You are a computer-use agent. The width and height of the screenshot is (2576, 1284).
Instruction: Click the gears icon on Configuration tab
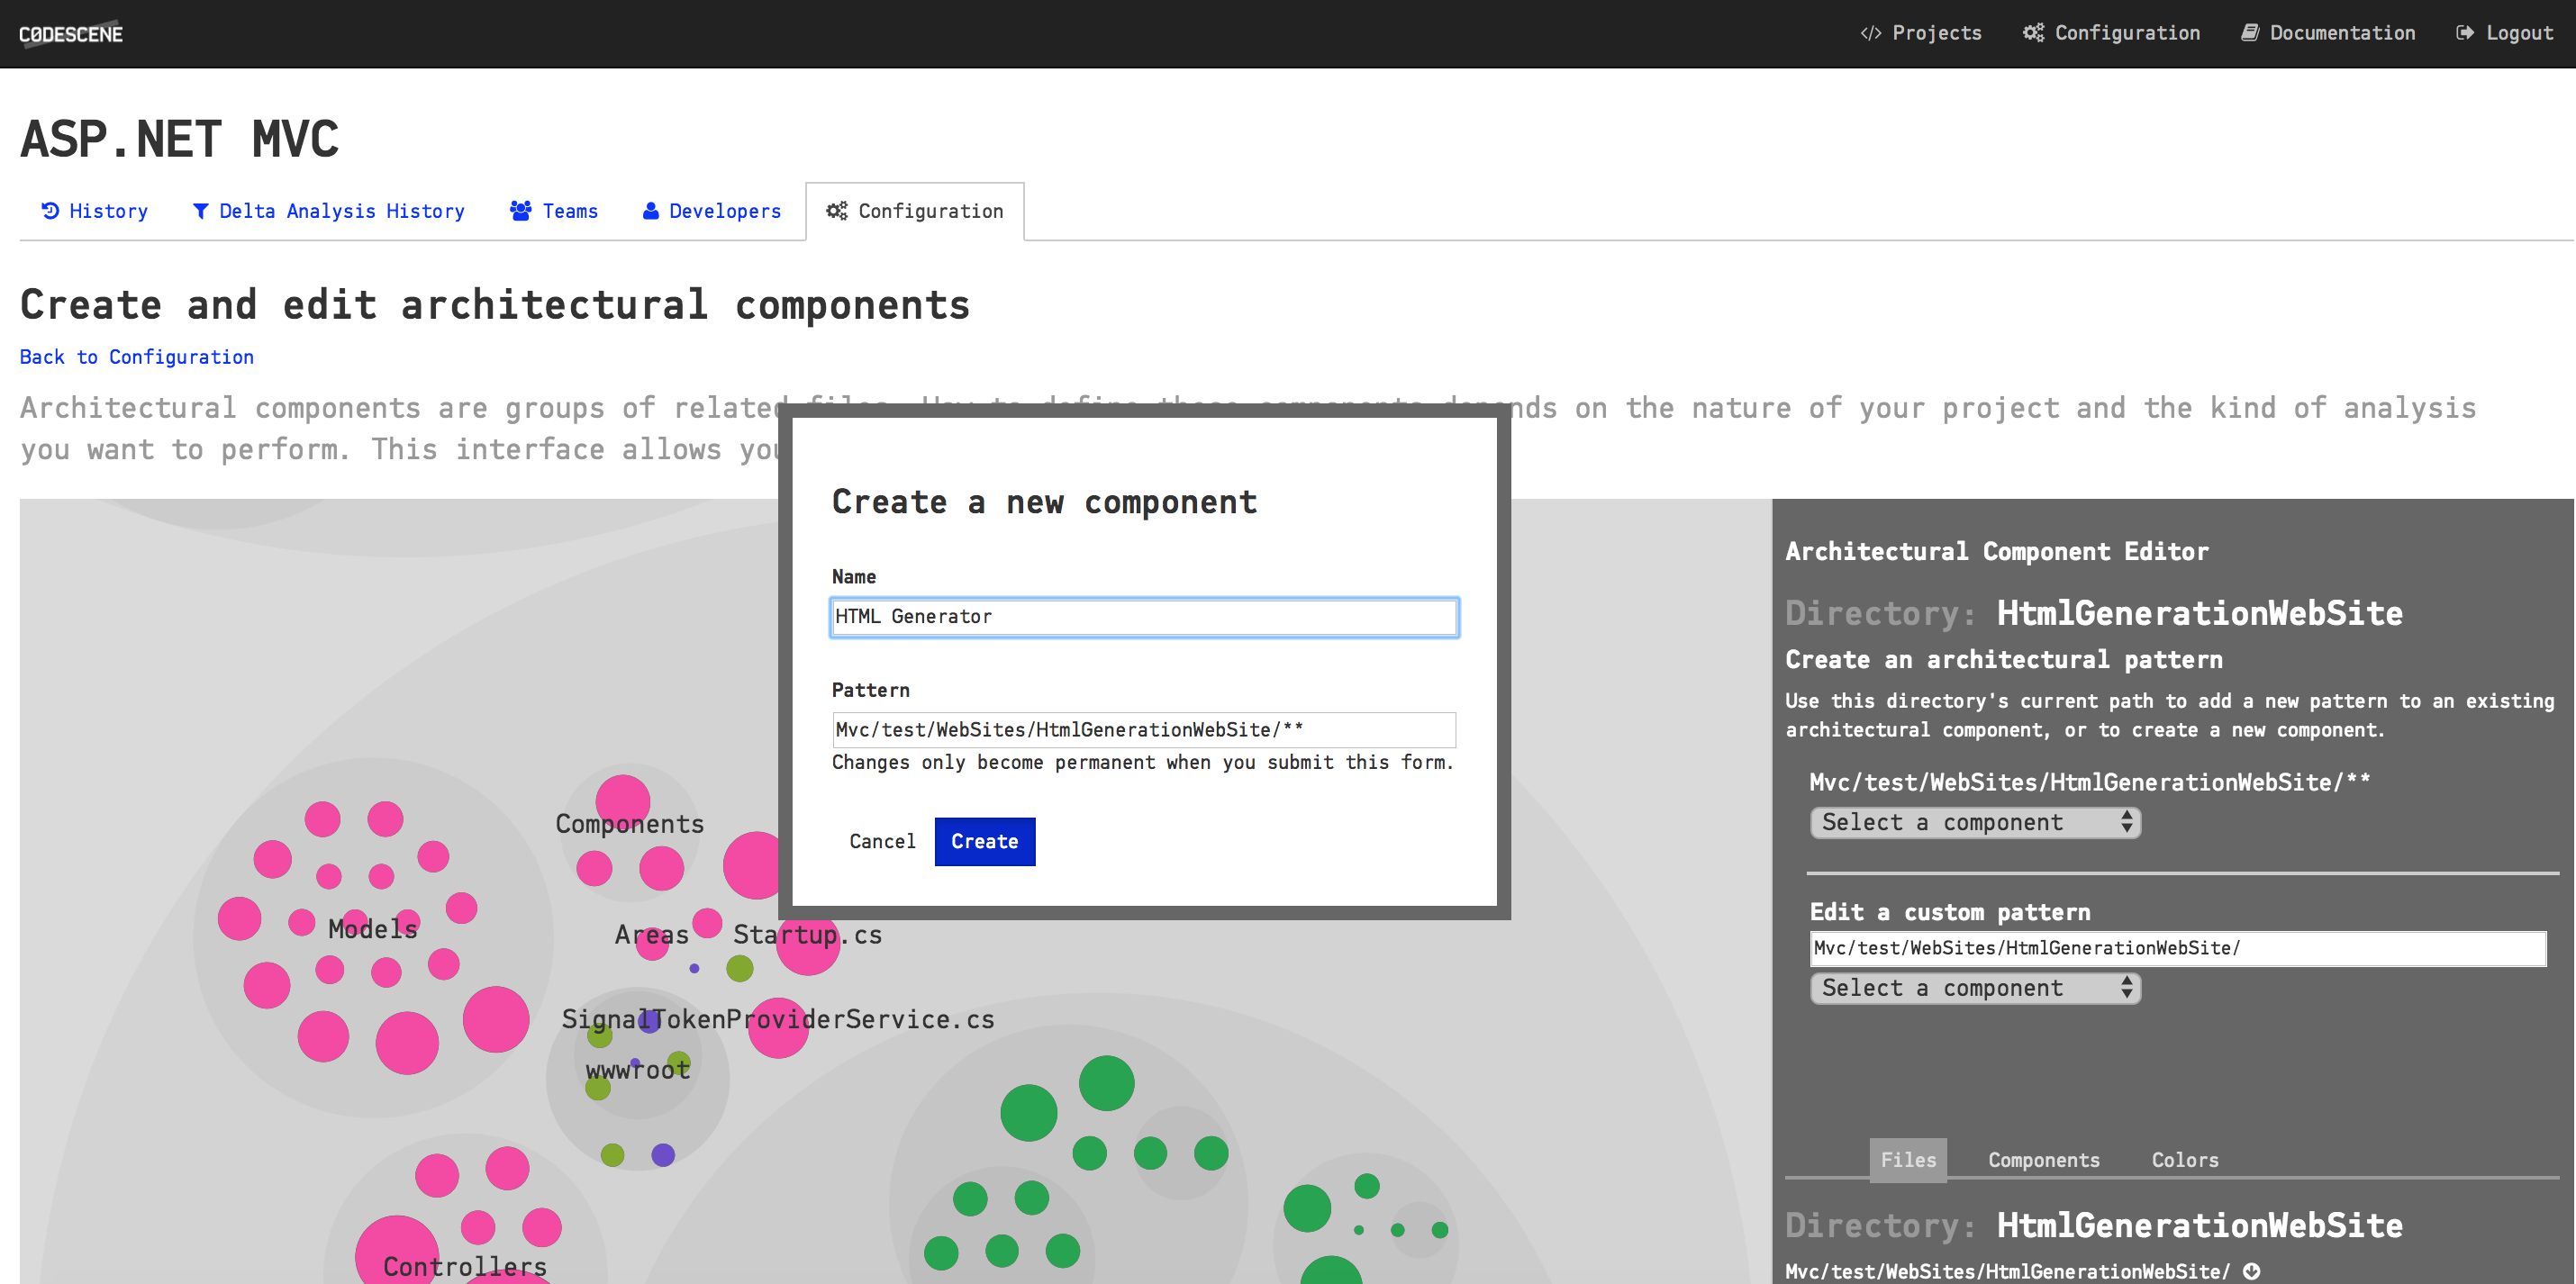[837, 211]
